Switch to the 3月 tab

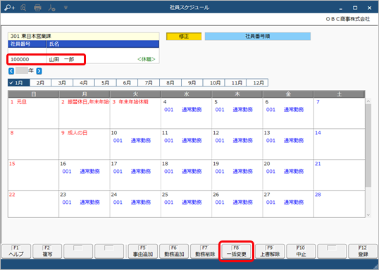pos(62,83)
